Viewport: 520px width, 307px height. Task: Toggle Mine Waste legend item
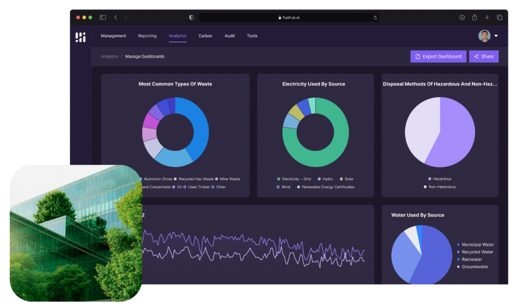(x=227, y=179)
